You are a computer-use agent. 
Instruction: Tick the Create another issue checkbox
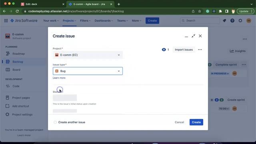[55, 122]
